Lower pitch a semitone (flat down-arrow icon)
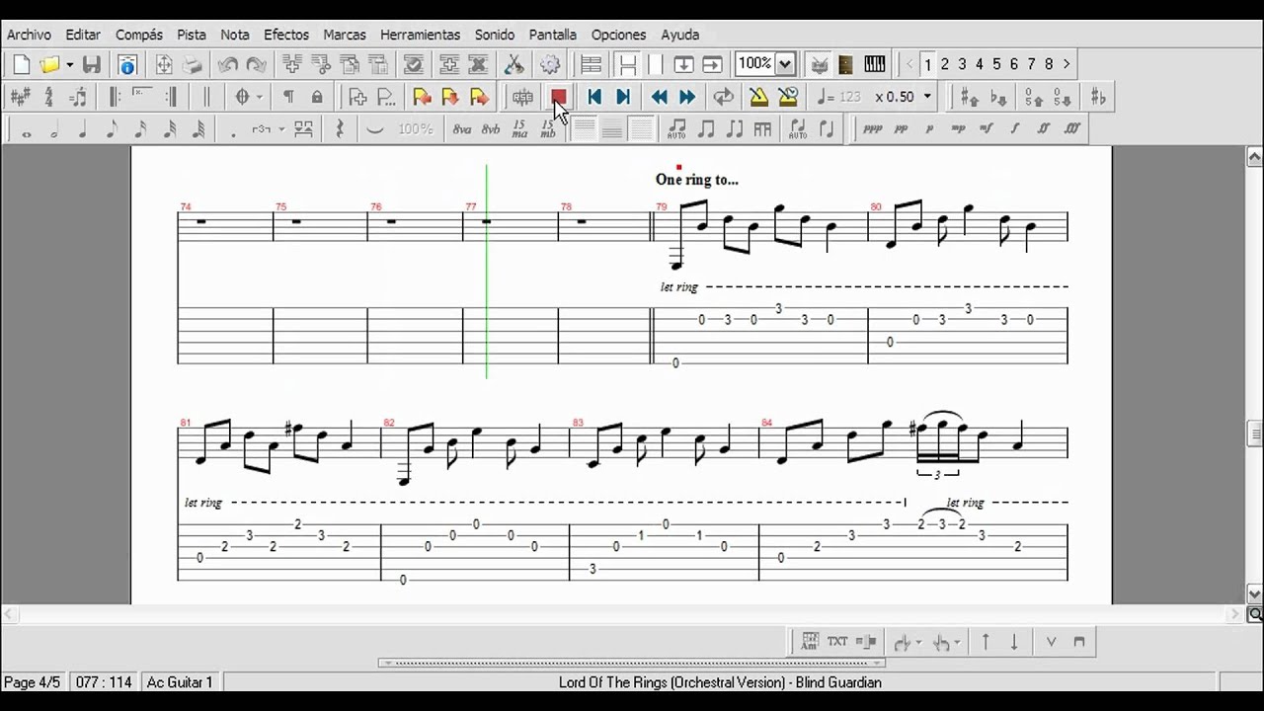 [999, 97]
